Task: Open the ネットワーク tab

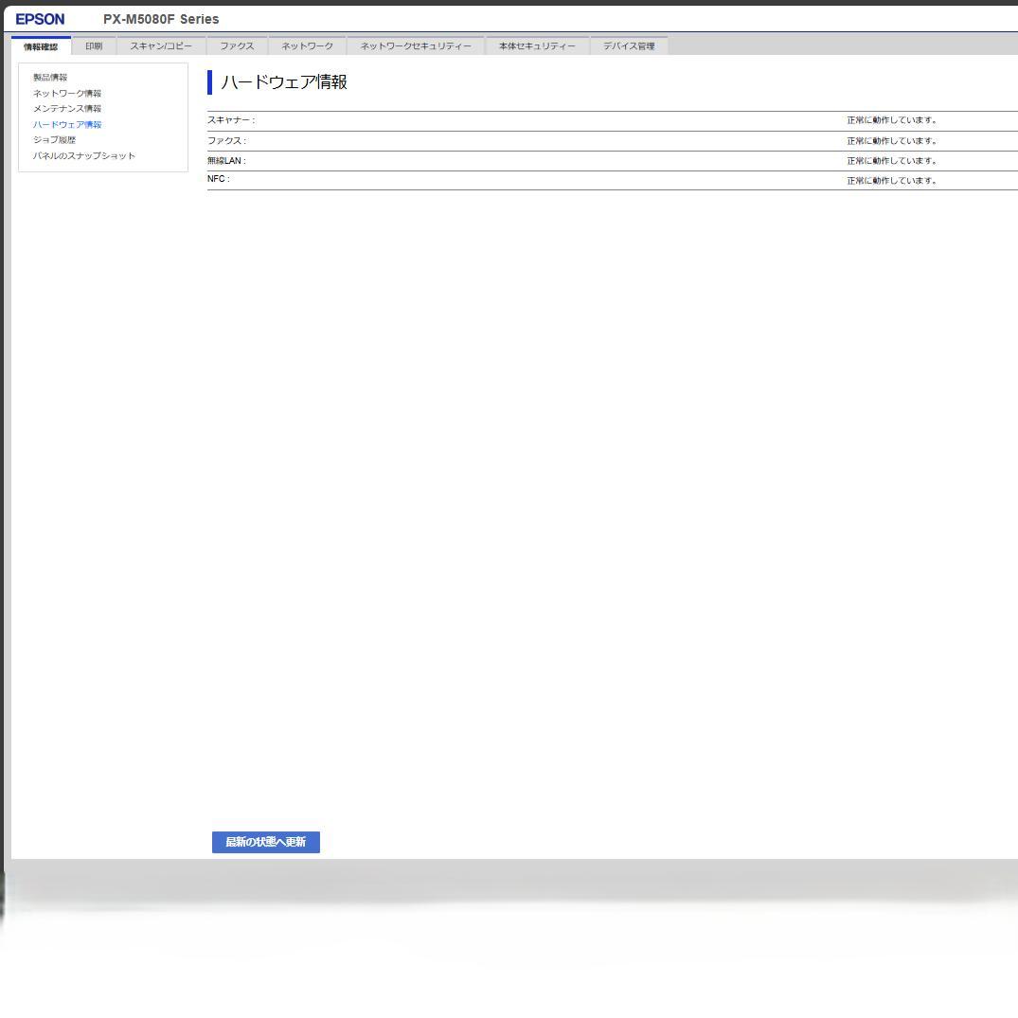Action: coord(307,46)
